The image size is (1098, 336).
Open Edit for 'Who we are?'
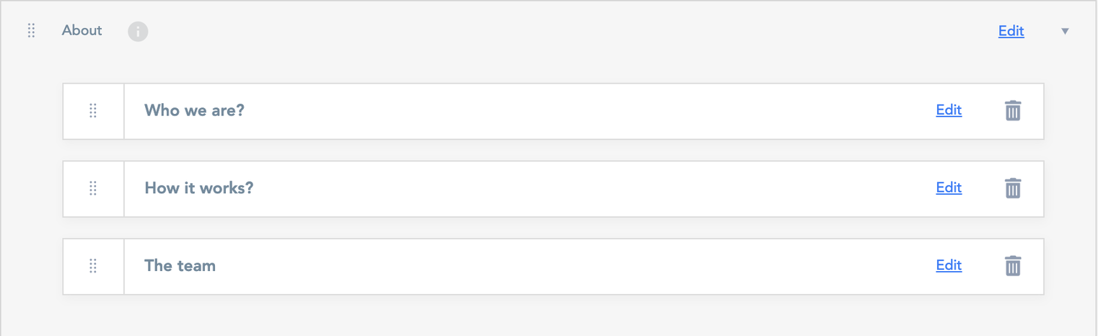[x=949, y=110]
